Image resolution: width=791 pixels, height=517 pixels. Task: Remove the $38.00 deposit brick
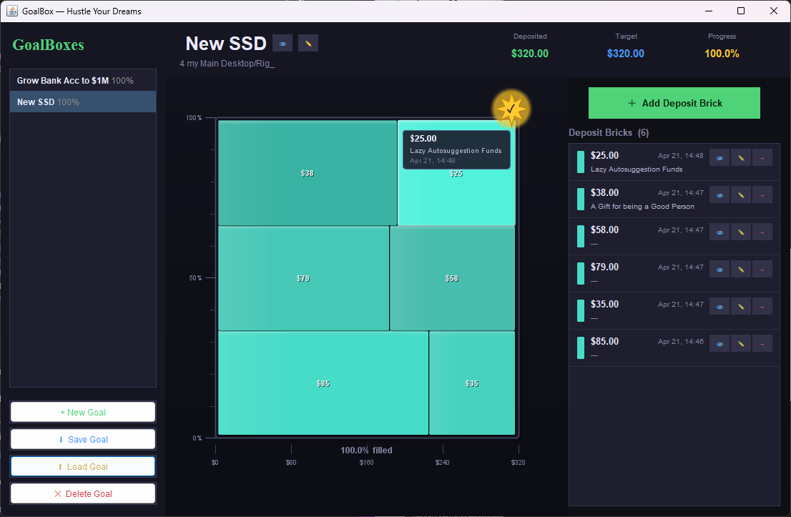pos(762,195)
